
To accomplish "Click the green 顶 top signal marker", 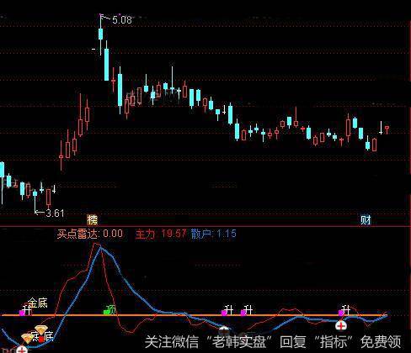I will pos(110,310).
